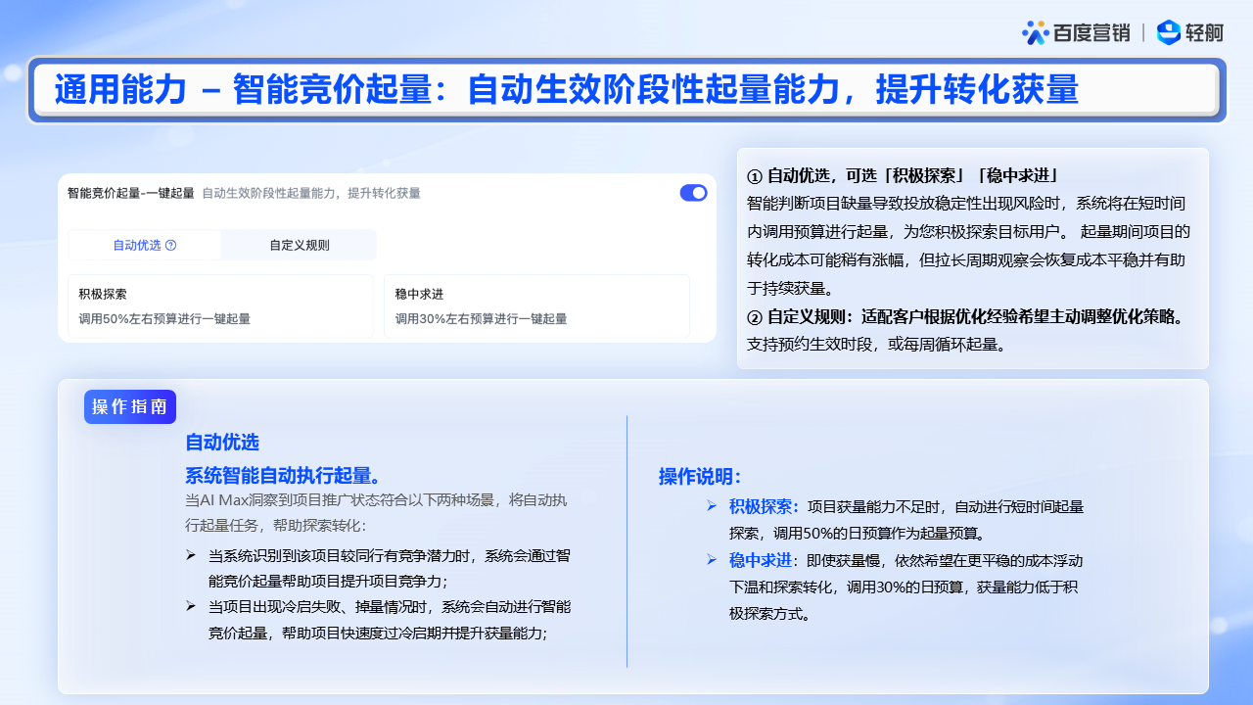This screenshot has height=705, width=1253.
Task: Click the 百度营销 logo
Action: coord(1076,32)
